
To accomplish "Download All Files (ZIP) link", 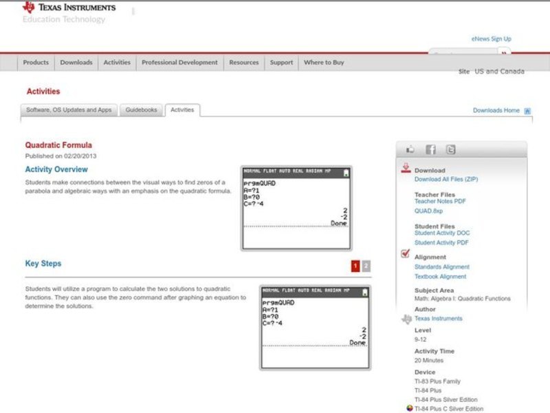I will 446,180.
